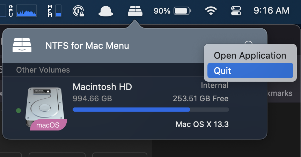
Task: Open the hat icon in menu bar
Action: tap(105, 12)
